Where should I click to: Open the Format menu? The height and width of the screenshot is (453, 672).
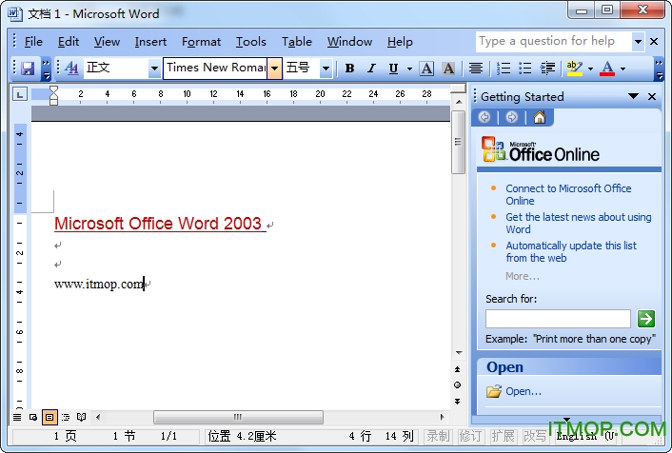click(202, 42)
